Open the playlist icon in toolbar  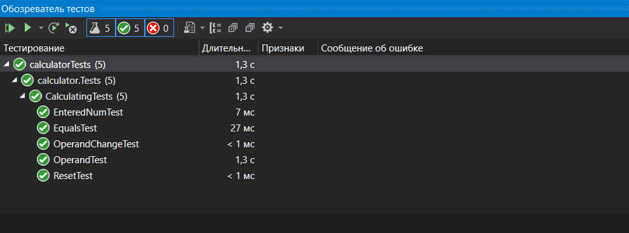190,28
